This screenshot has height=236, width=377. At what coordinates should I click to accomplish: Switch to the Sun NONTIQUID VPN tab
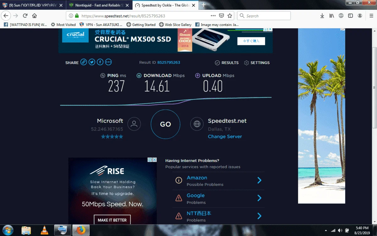click(32, 5)
